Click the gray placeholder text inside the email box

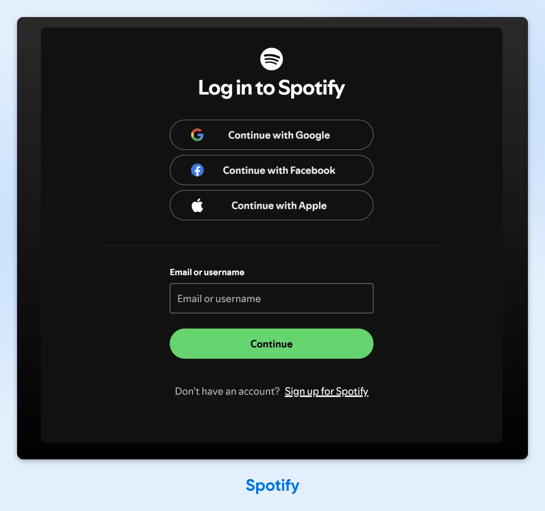point(219,299)
